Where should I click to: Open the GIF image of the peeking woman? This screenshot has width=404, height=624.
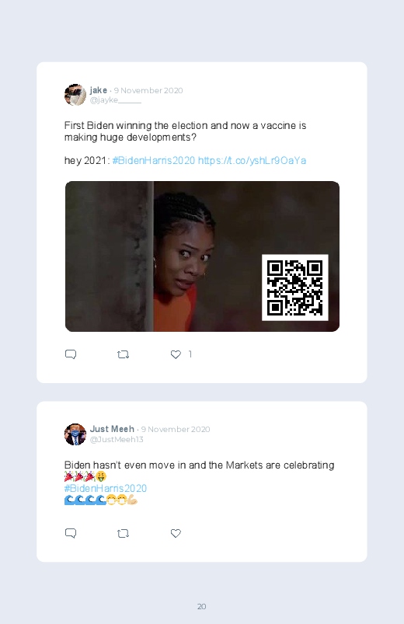202,256
